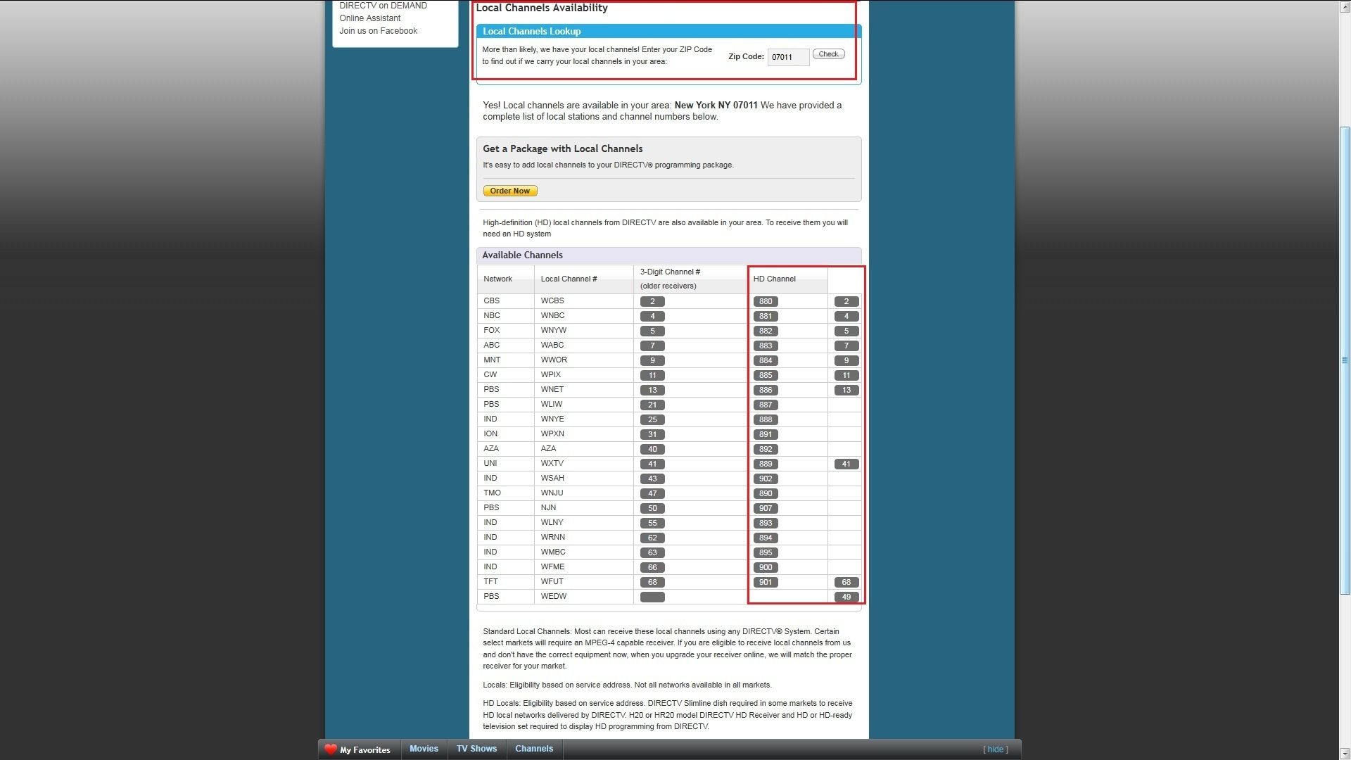
Task: Click the WNYE local channel cell
Action: pos(584,419)
